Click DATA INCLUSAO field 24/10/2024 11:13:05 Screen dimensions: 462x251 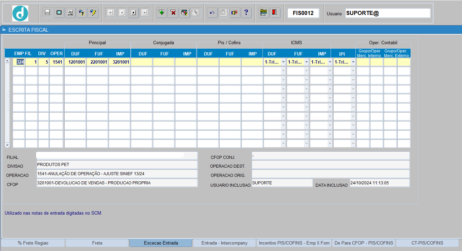tap(380, 183)
